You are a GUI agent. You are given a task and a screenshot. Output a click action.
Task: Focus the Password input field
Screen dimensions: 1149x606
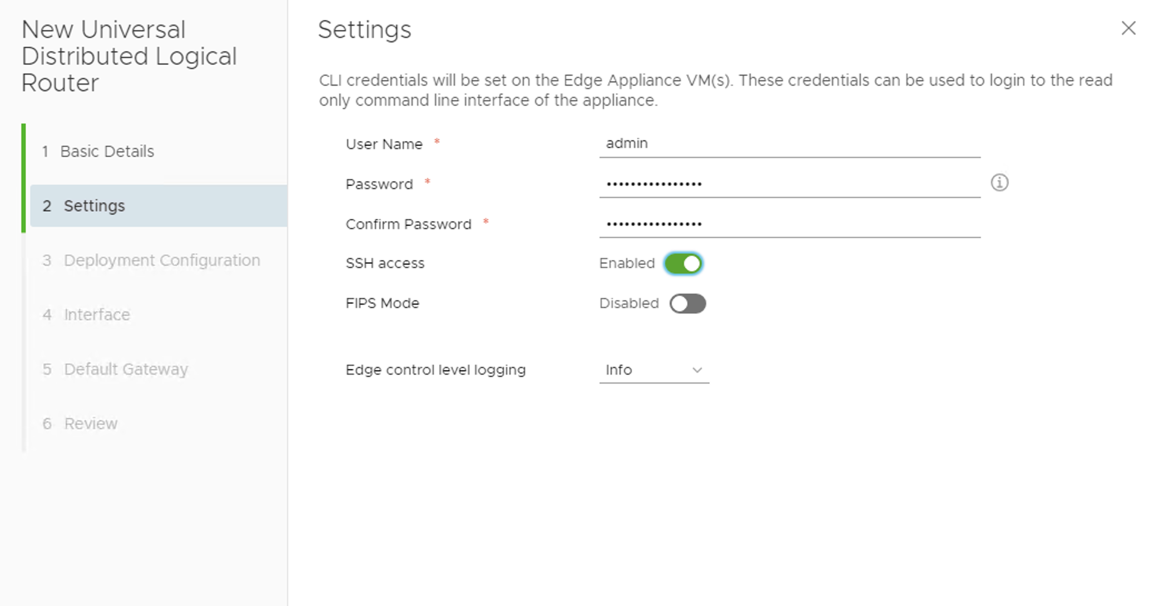pyautogui.click(x=789, y=183)
